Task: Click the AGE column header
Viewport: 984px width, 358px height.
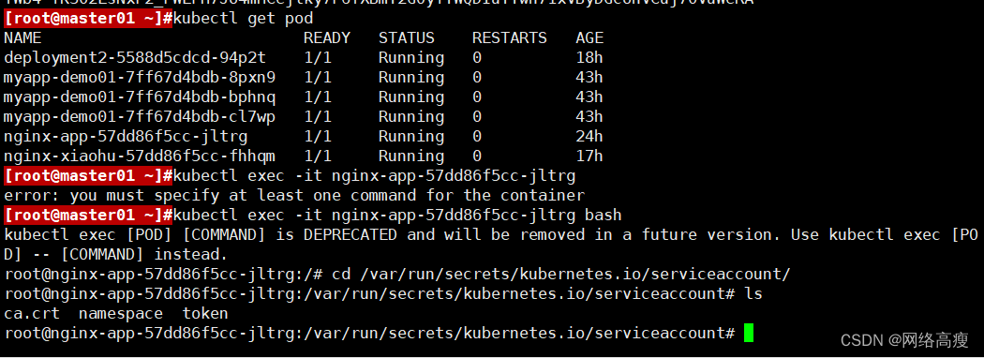Action: [589, 37]
